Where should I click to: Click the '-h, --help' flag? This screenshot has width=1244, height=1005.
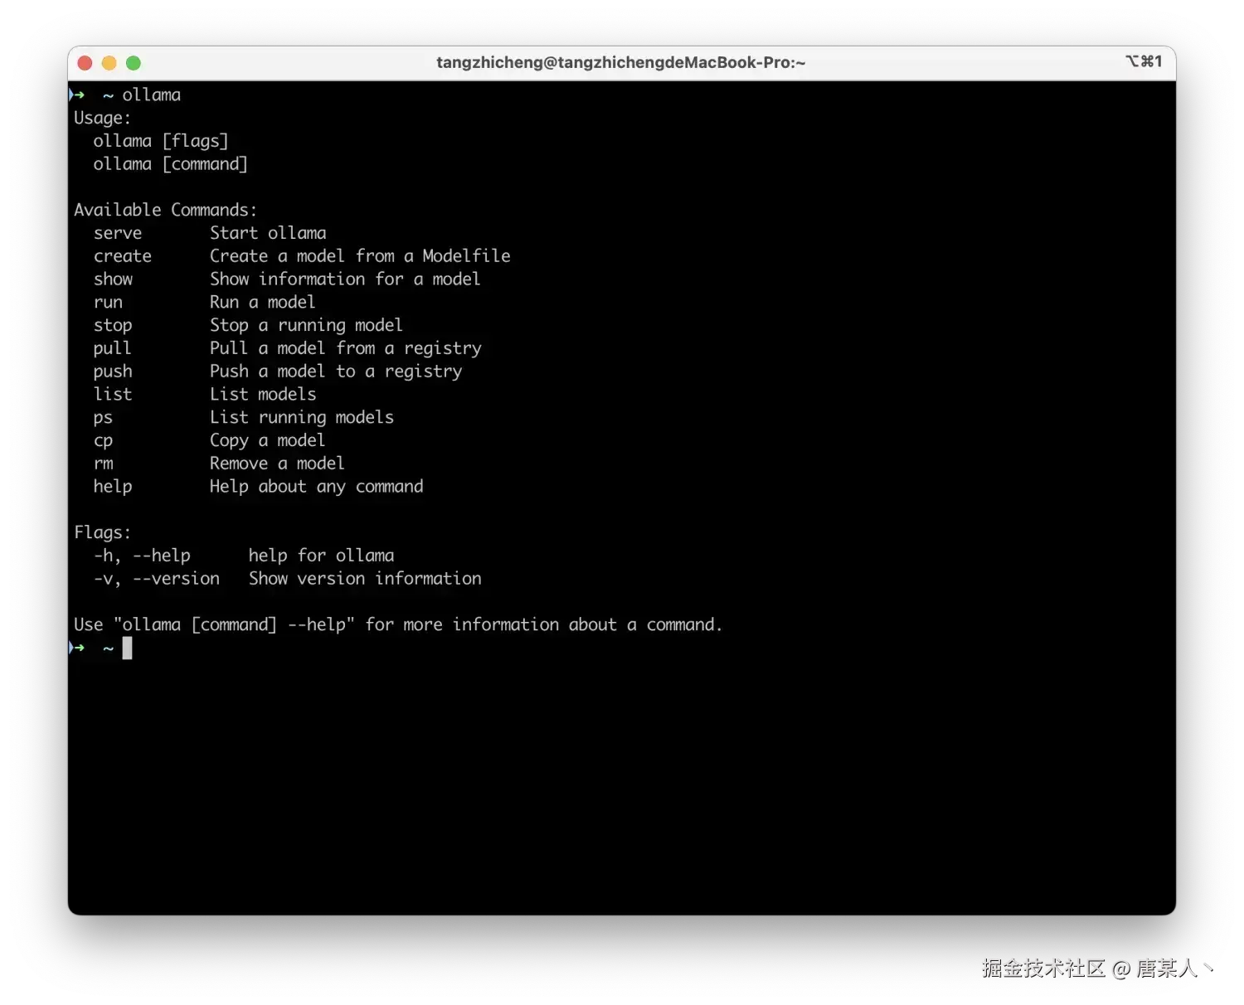tap(142, 556)
